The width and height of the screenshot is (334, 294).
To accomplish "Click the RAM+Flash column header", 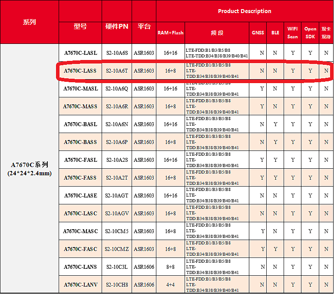I will point(170,33).
